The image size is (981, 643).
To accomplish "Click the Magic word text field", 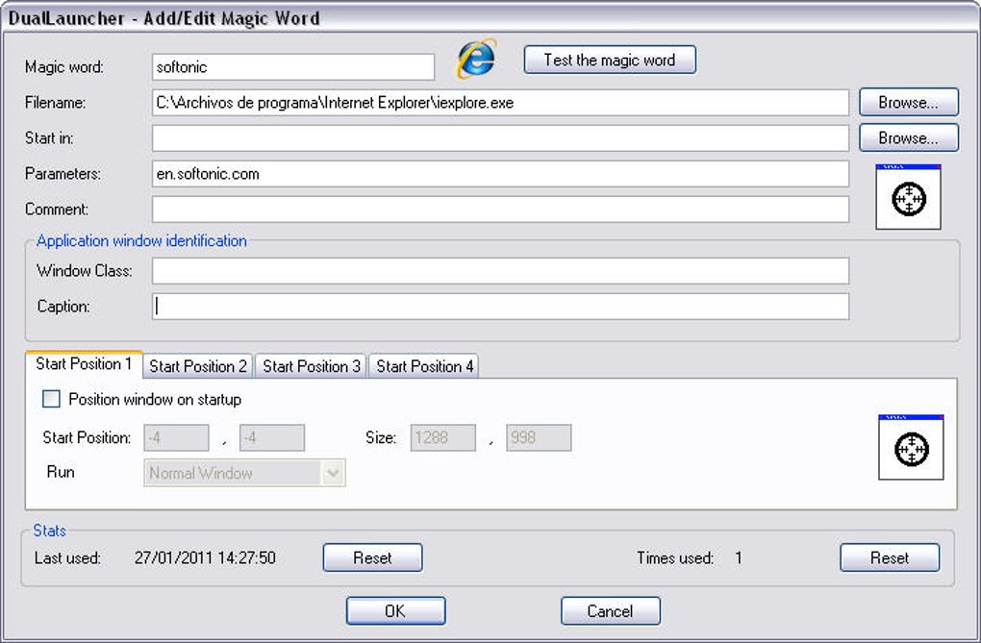I will pos(293,67).
